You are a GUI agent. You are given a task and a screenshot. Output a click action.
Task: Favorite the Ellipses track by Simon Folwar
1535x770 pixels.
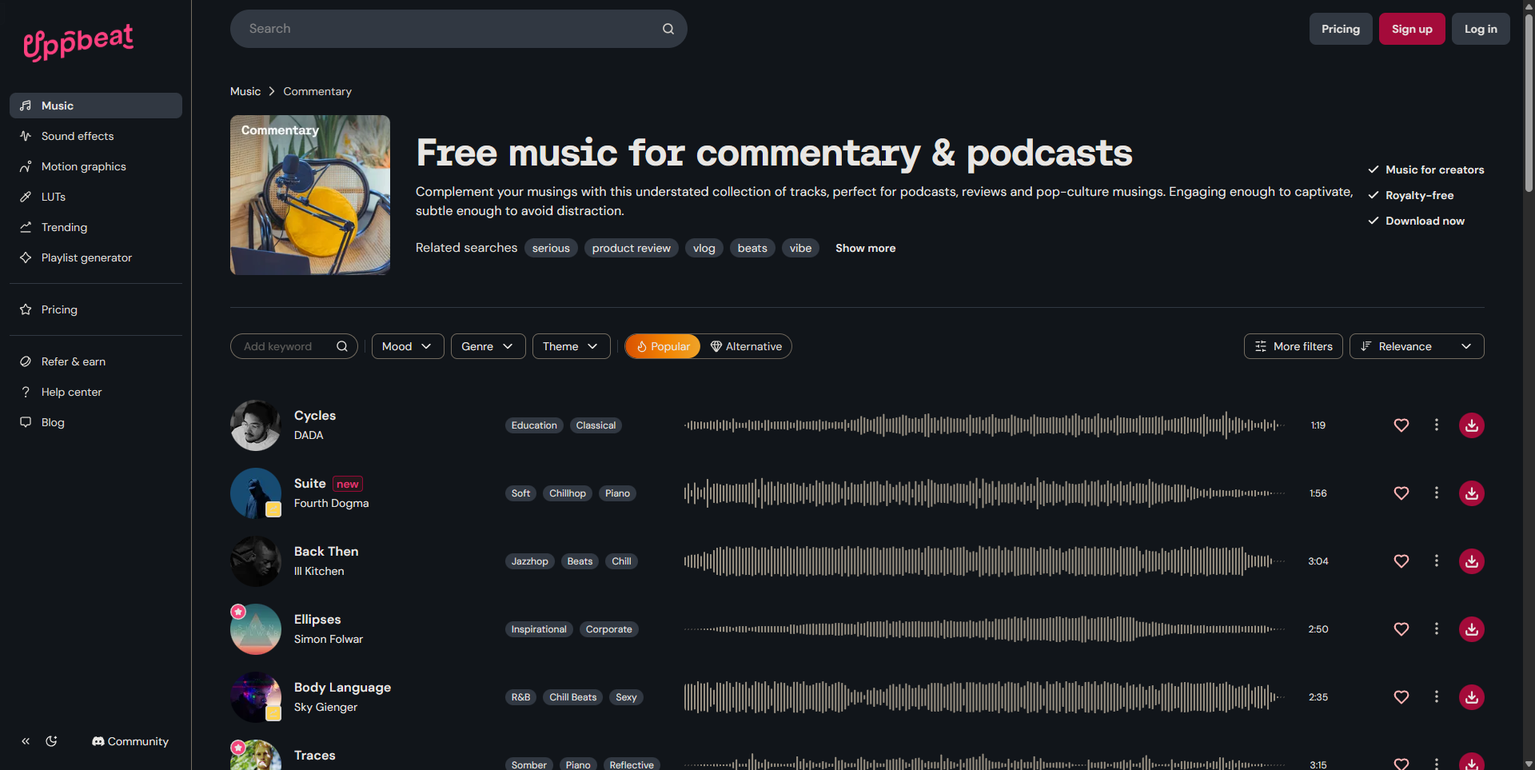pos(1401,629)
